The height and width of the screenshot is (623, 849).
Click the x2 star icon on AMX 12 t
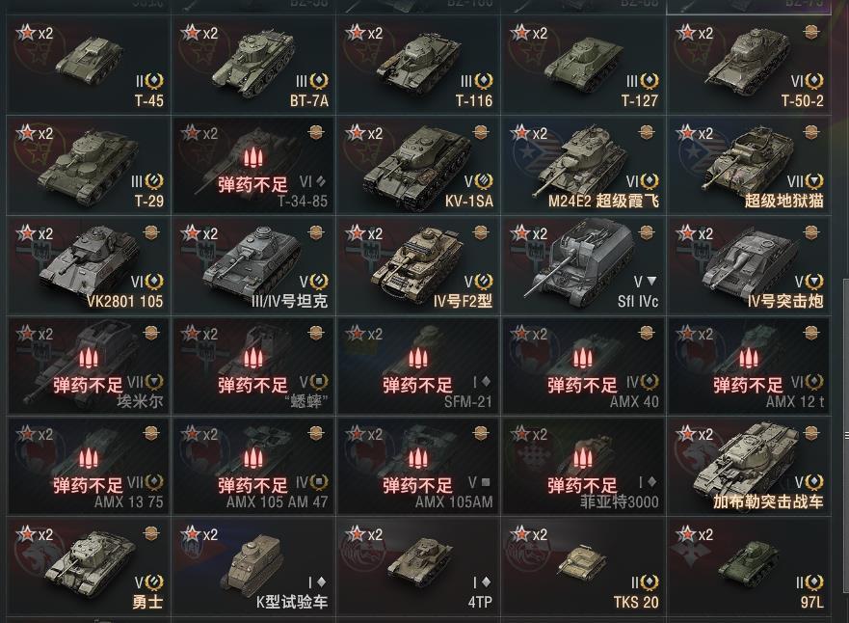(695, 334)
